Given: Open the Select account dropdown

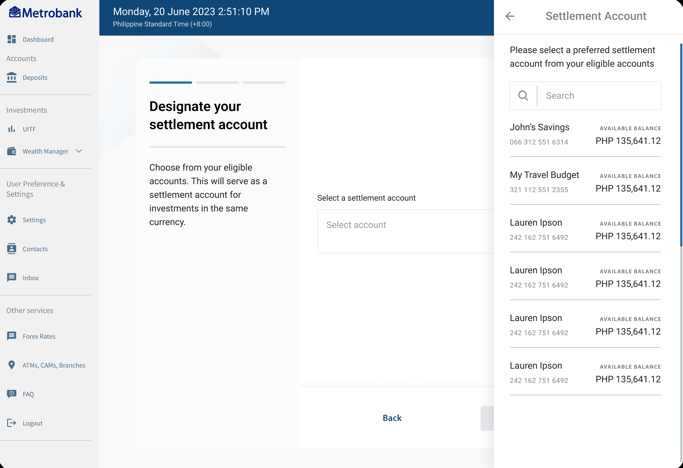Looking at the screenshot, I should [x=406, y=231].
